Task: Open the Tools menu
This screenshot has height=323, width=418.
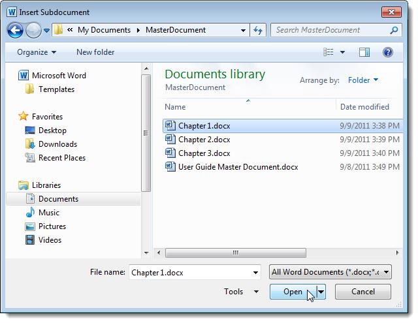Action: point(241,292)
